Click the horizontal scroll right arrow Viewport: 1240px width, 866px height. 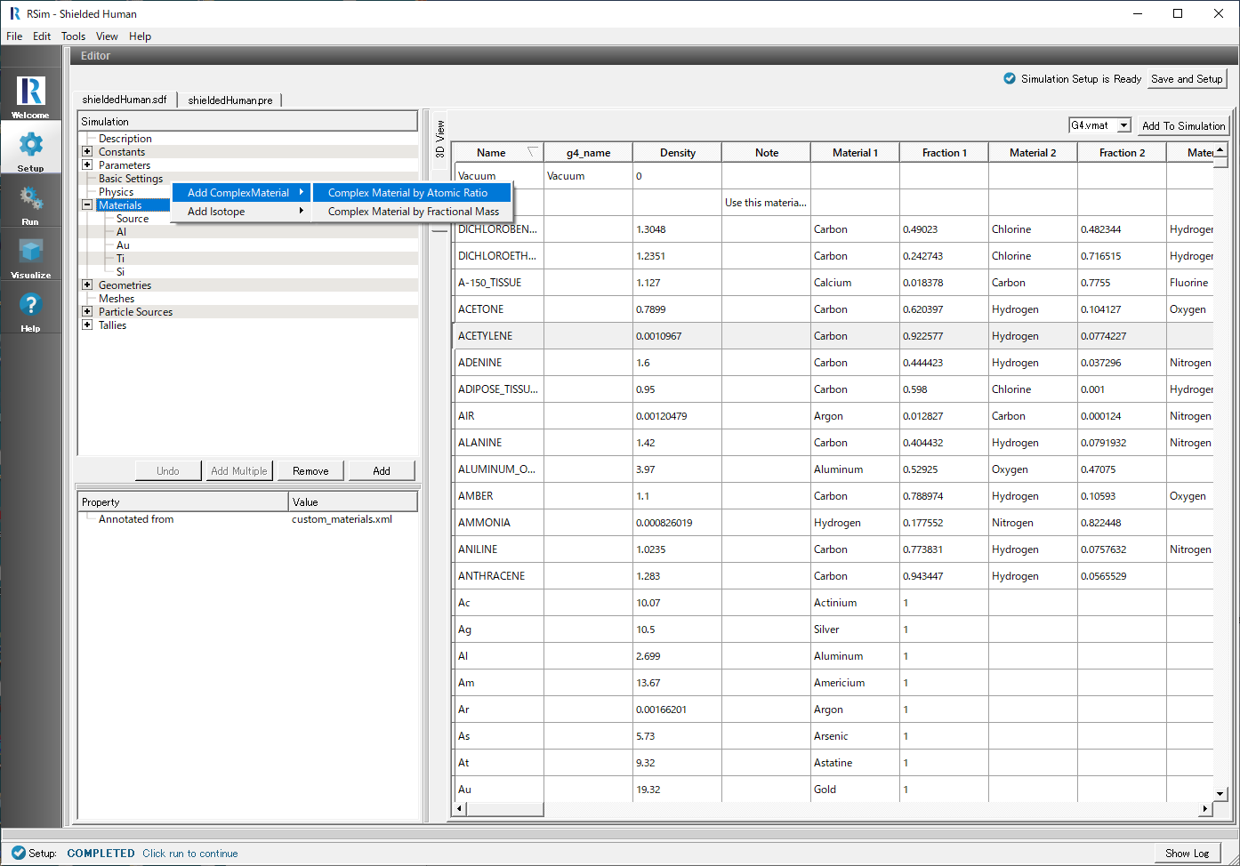(1205, 808)
